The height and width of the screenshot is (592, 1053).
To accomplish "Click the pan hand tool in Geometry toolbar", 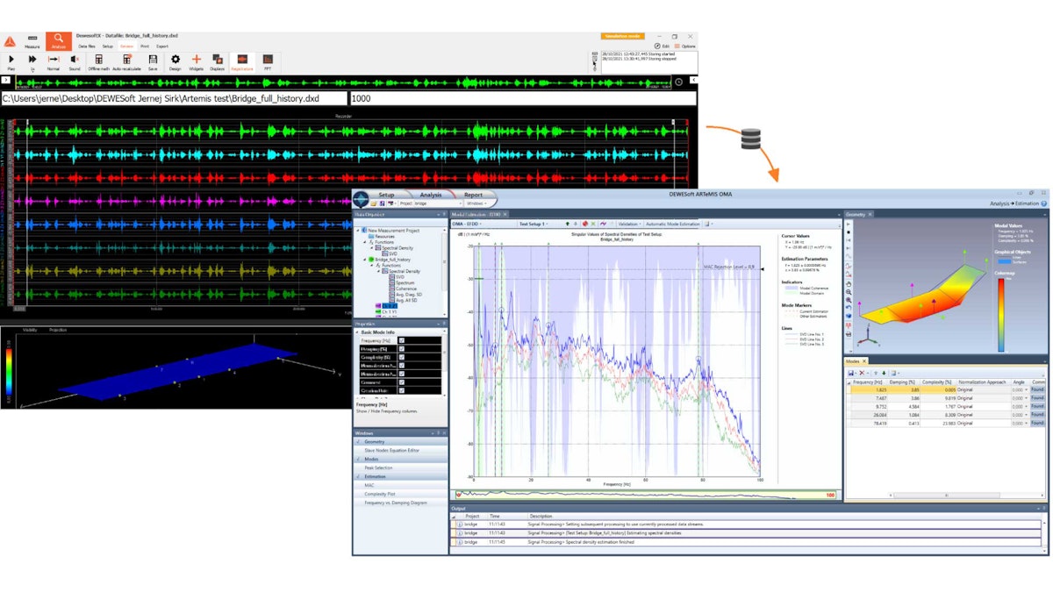I will point(849,283).
